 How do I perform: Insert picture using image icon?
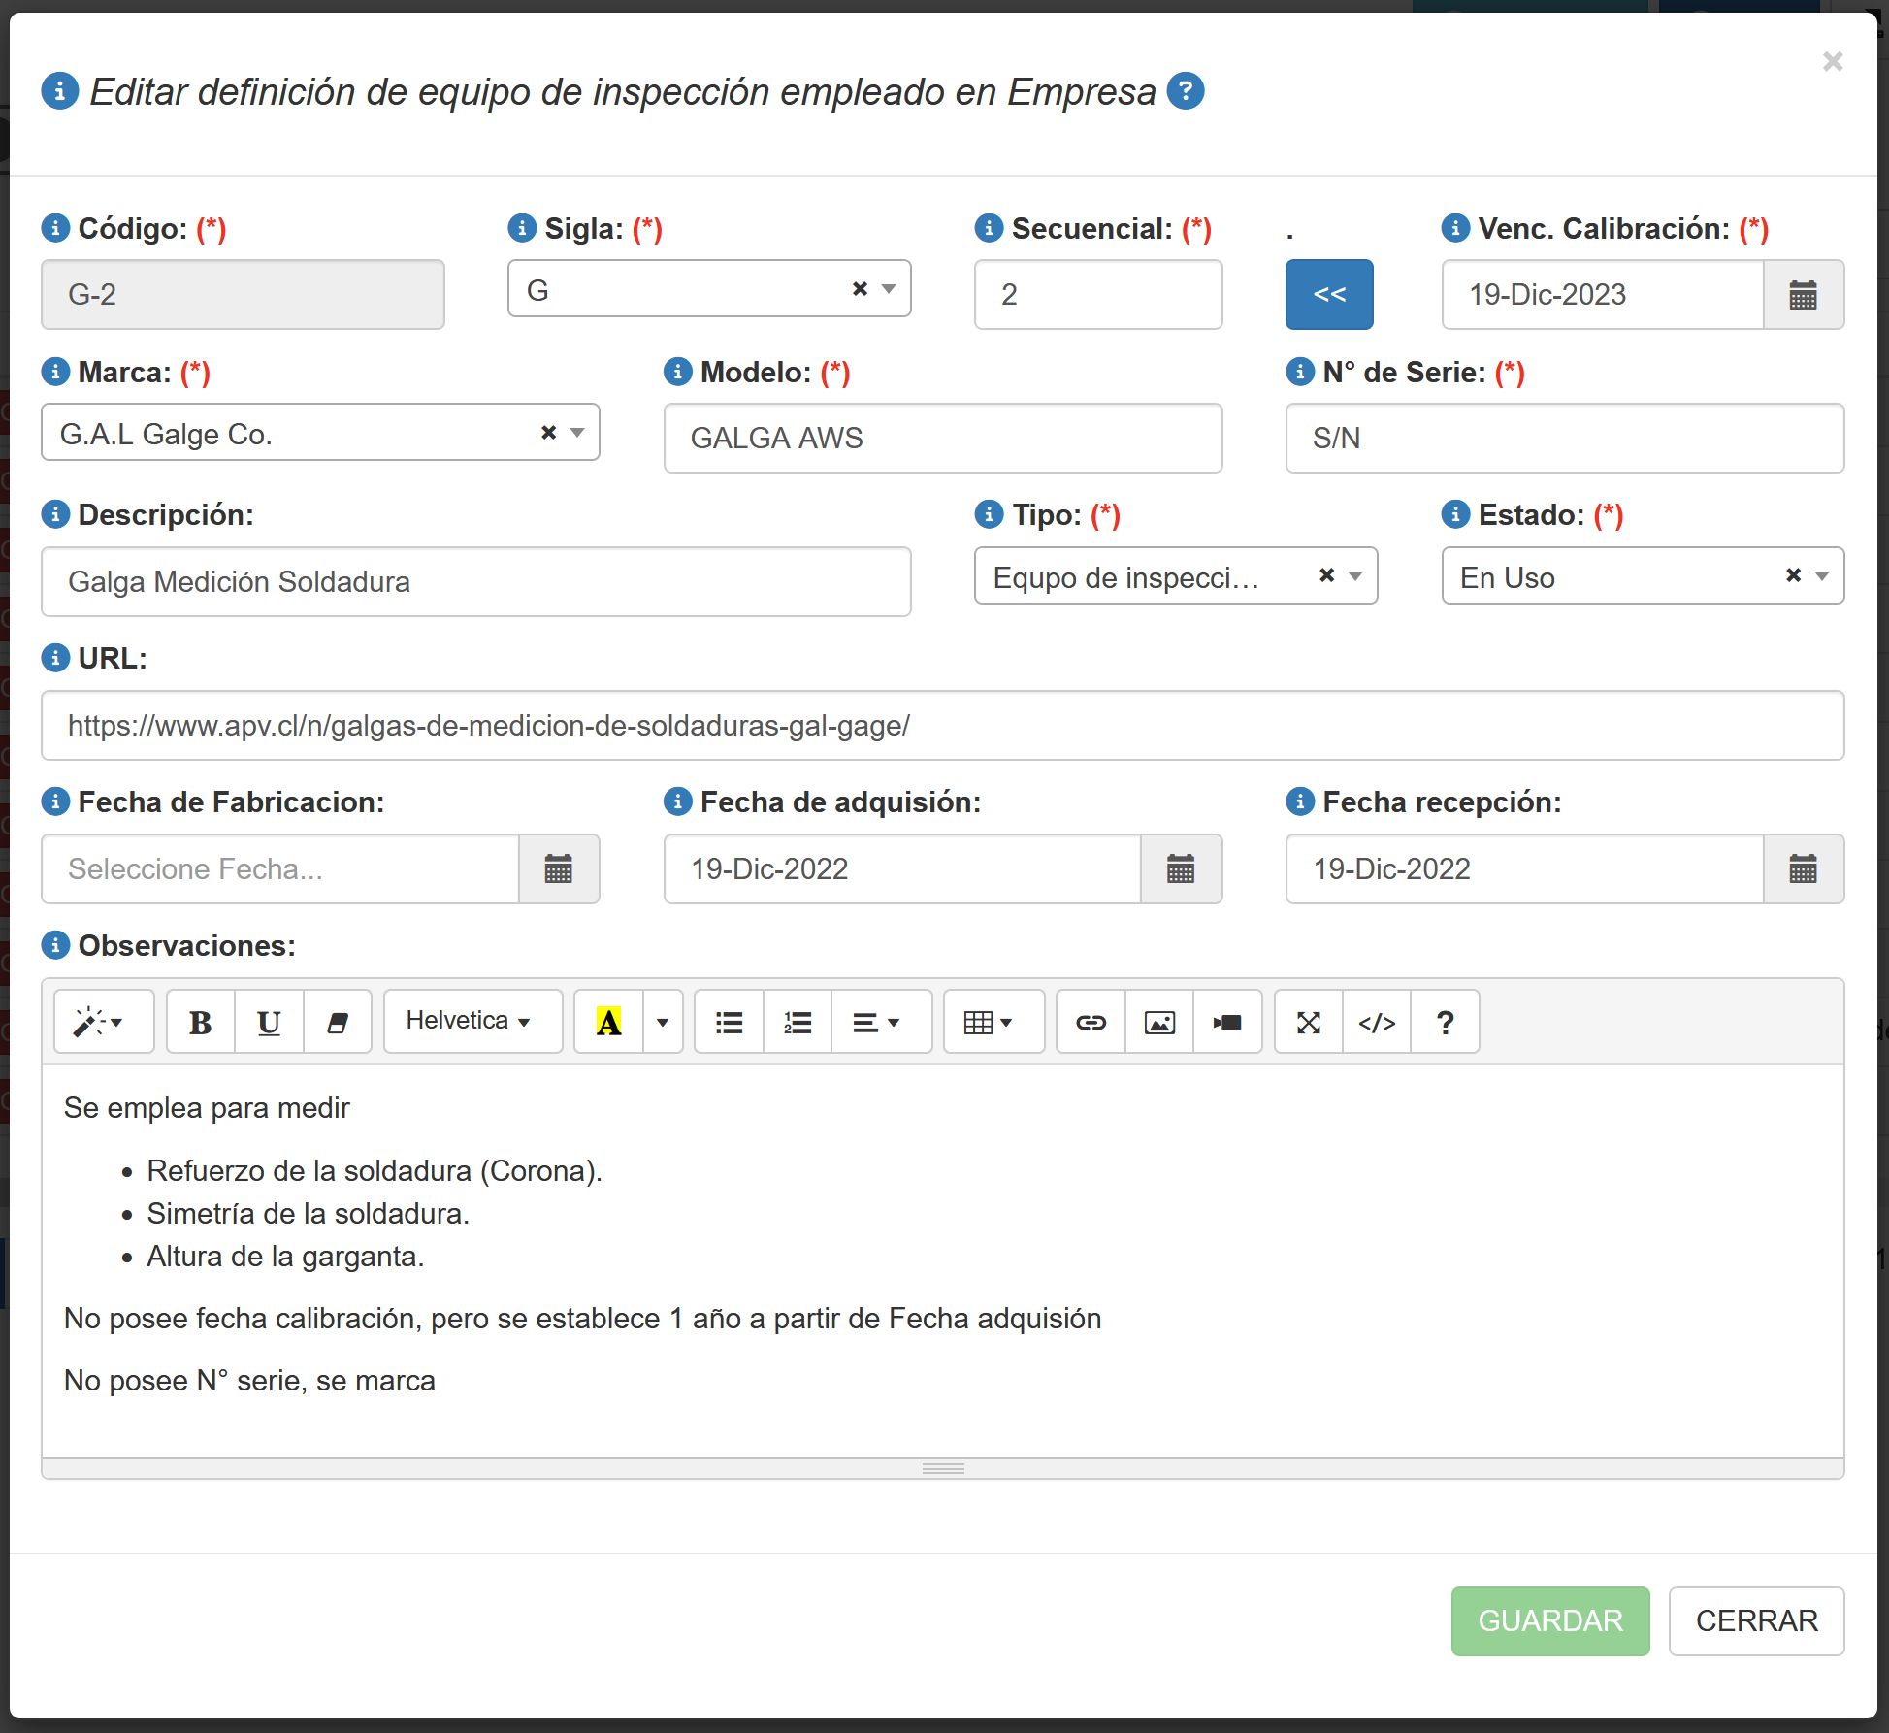pos(1159,1023)
